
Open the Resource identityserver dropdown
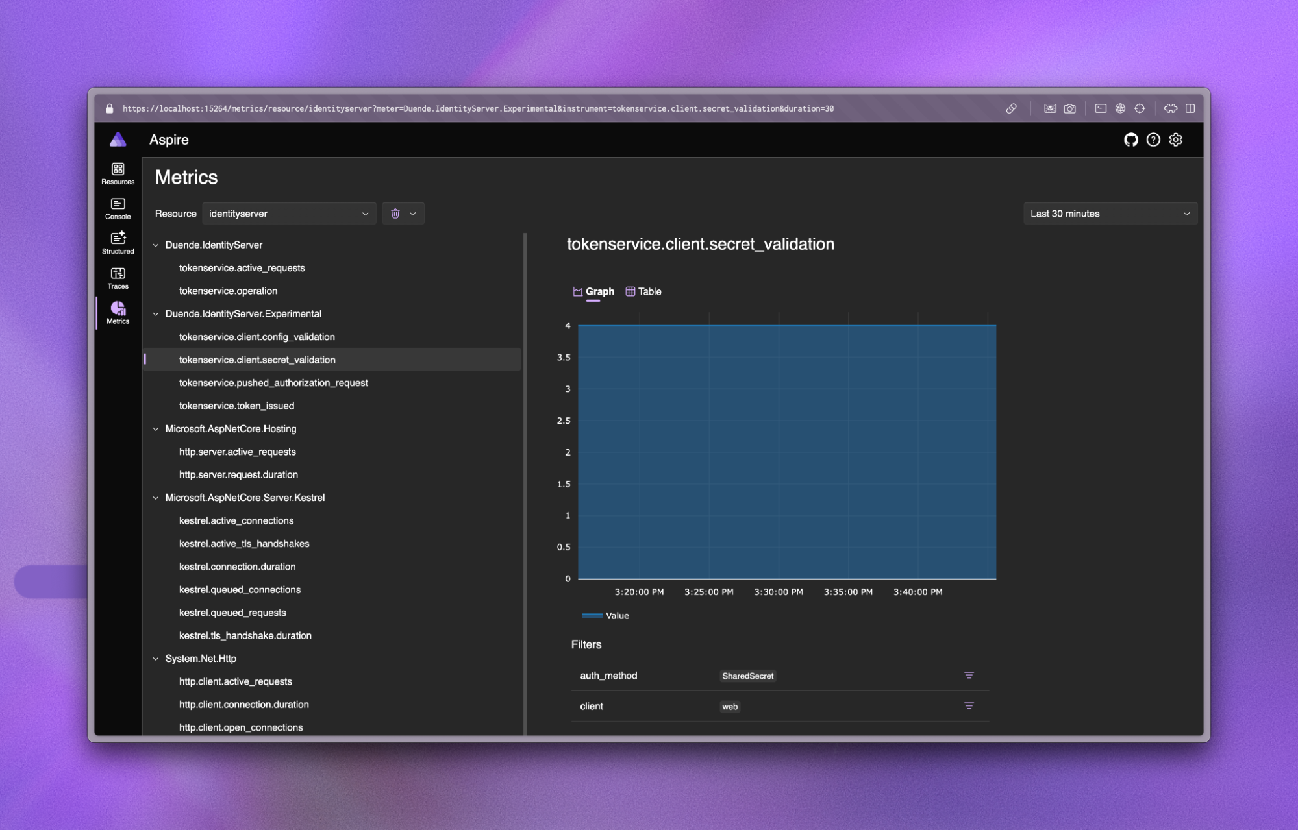[289, 214]
